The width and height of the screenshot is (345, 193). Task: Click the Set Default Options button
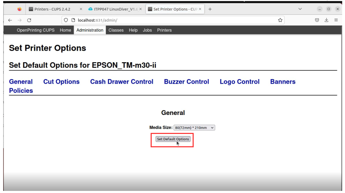coord(173,139)
